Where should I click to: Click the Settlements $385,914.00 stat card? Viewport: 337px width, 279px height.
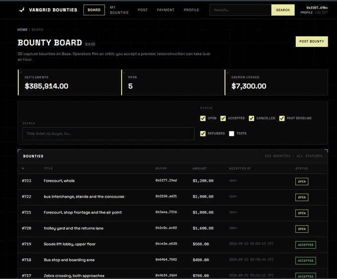tap(69, 82)
